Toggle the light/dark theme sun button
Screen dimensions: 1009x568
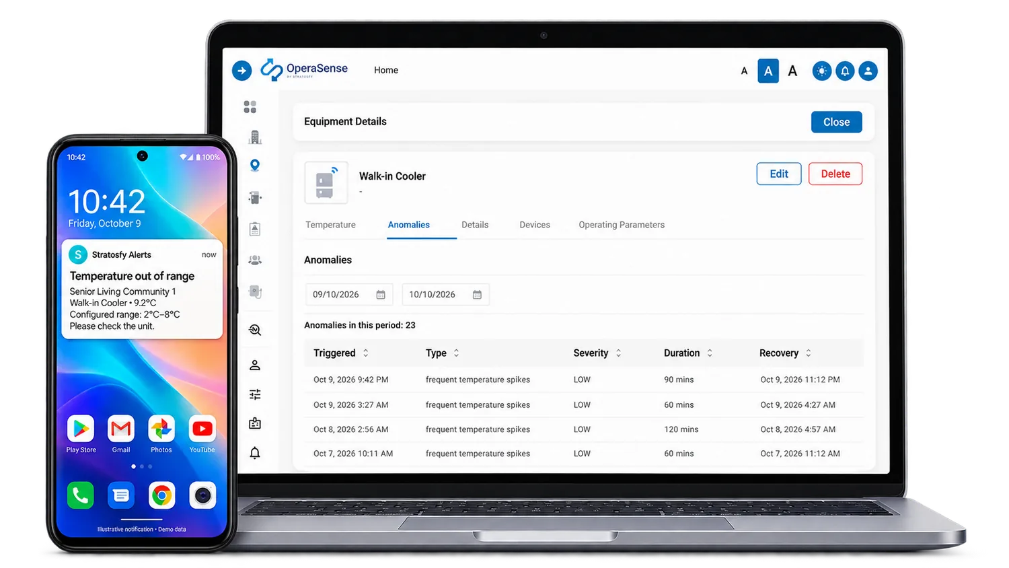tap(821, 71)
